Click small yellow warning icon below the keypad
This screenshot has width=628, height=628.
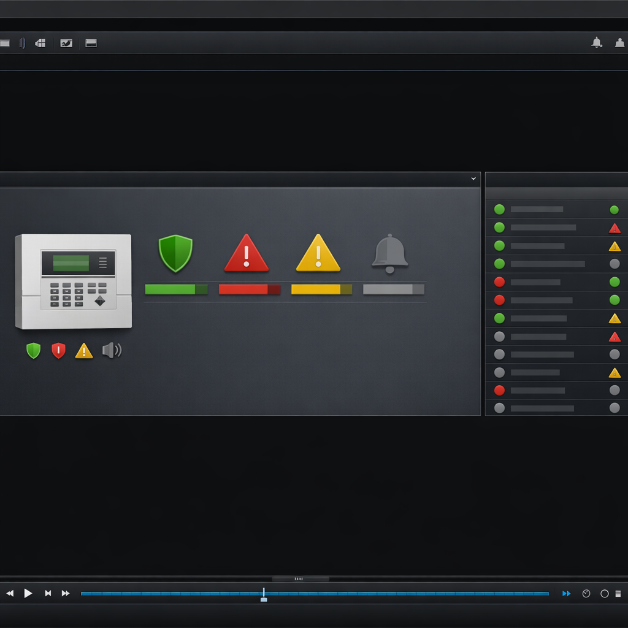(x=83, y=350)
